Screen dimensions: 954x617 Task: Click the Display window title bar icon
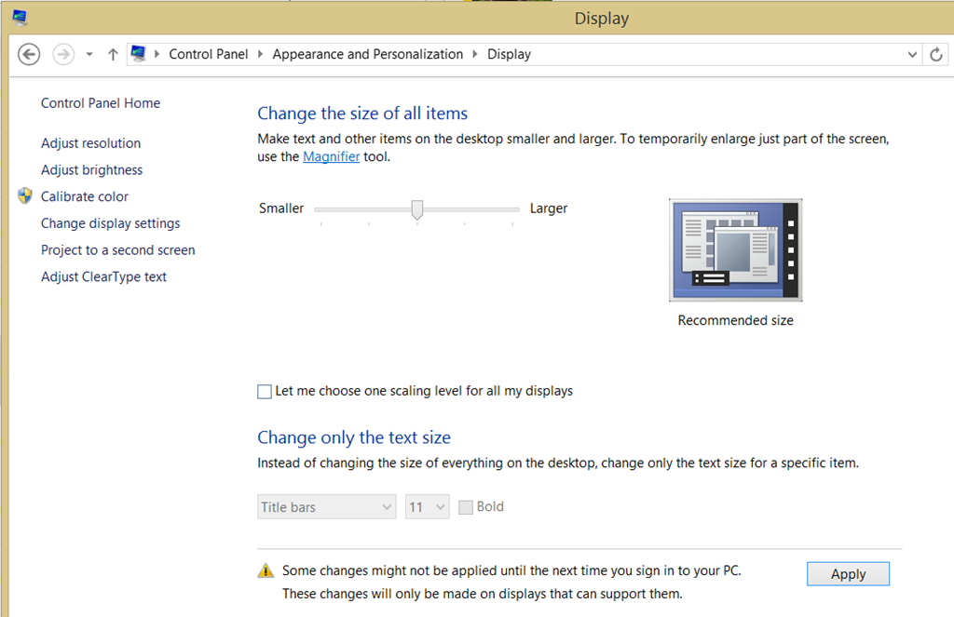20,18
